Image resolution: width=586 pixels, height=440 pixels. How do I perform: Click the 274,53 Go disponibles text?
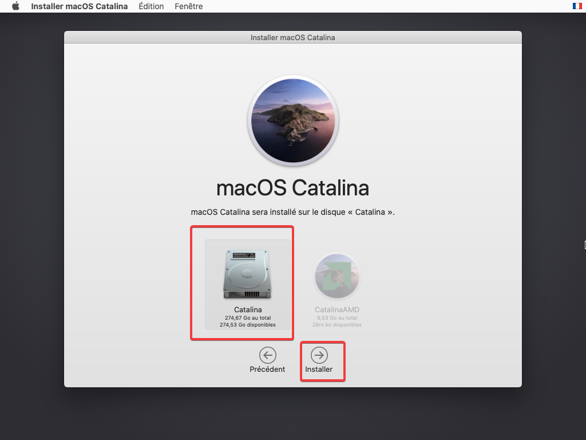coord(248,325)
